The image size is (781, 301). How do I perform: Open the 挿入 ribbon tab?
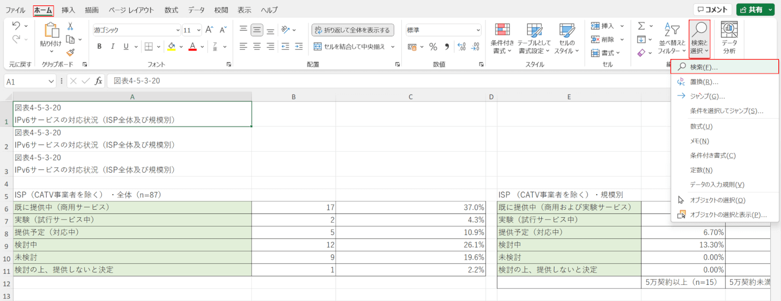point(68,10)
